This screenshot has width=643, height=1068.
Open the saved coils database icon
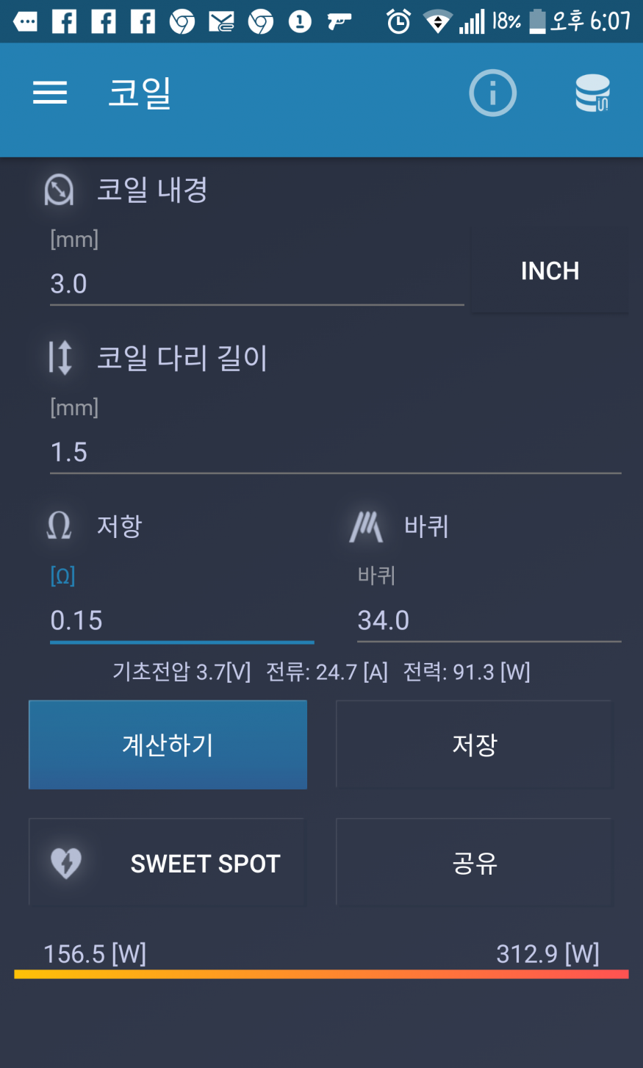pyautogui.click(x=592, y=93)
